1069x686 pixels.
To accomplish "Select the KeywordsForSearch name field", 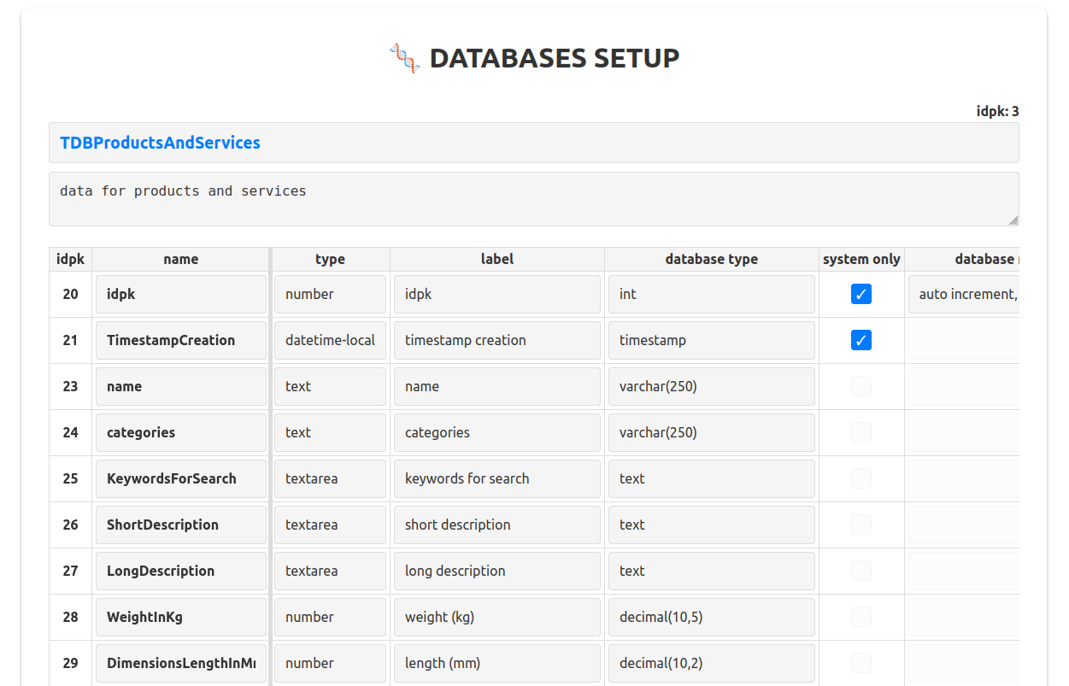I will tap(181, 478).
